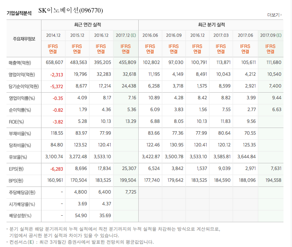This screenshot has height=247, width=292.
Task: Select the 2017.09 (E) column header
Action: (x=271, y=35)
